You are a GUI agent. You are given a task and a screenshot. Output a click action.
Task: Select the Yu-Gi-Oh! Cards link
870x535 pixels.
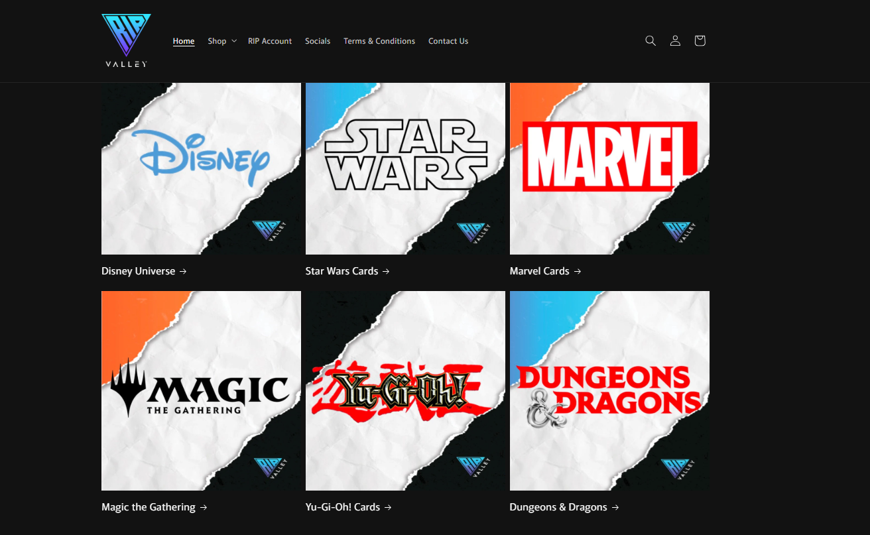click(348, 507)
